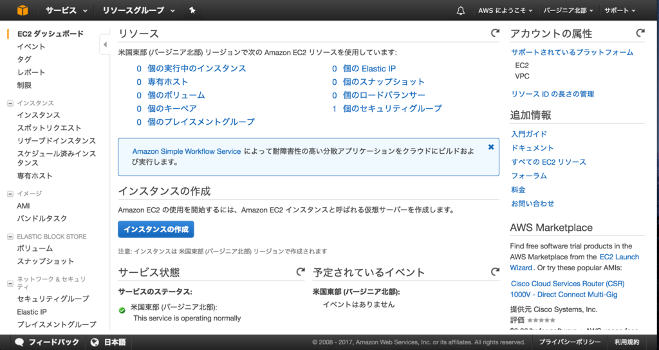Open 制限 in the sidebar
Screen dimensions: 659x350
(24, 86)
